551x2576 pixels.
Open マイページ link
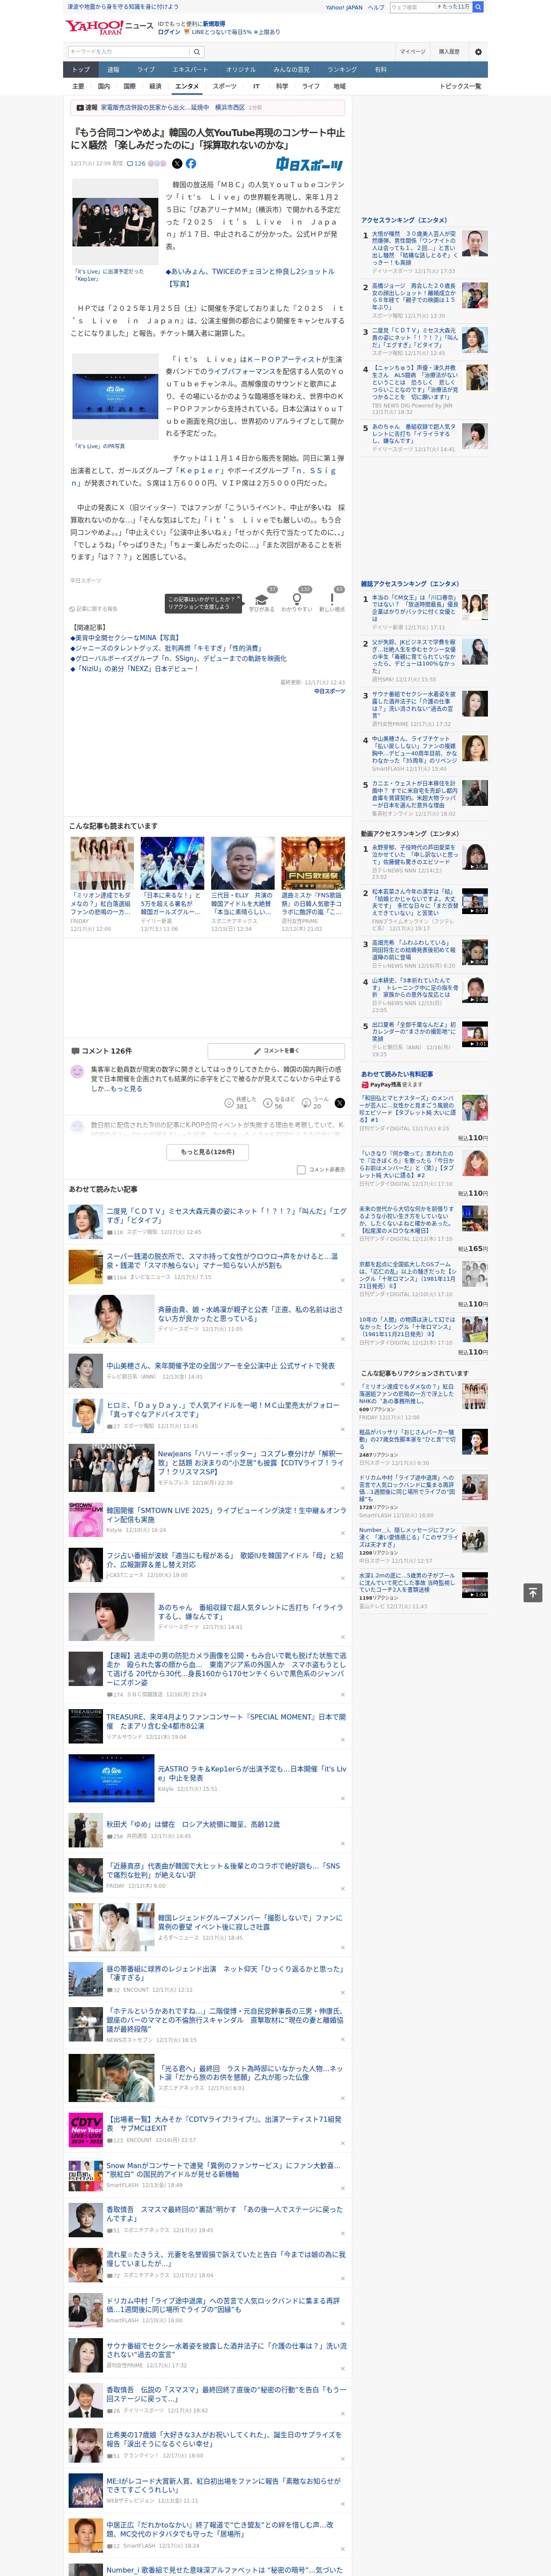[412, 51]
